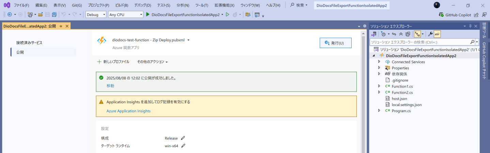Collapse the DioDocsFileExportFunctionIsolatedApp2 project node
Screen dimensions: 490x153
click(374, 56)
